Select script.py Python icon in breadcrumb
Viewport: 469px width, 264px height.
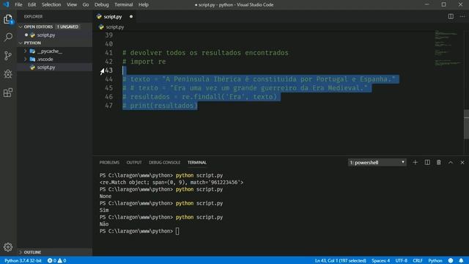(x=101, y=27)
